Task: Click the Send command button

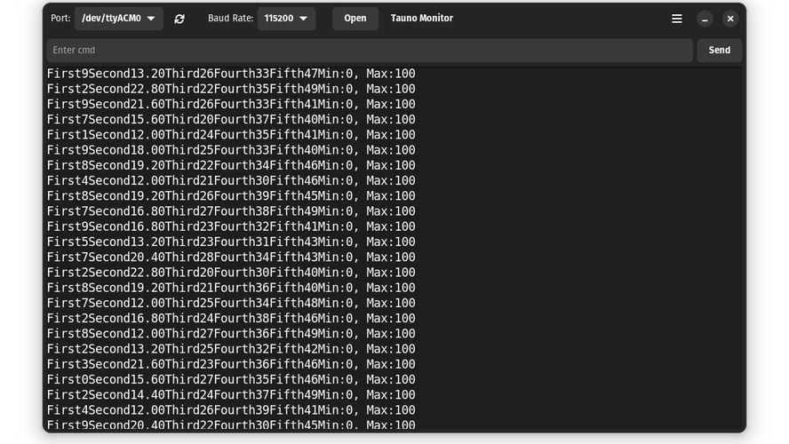Action: tap(719, 51)
